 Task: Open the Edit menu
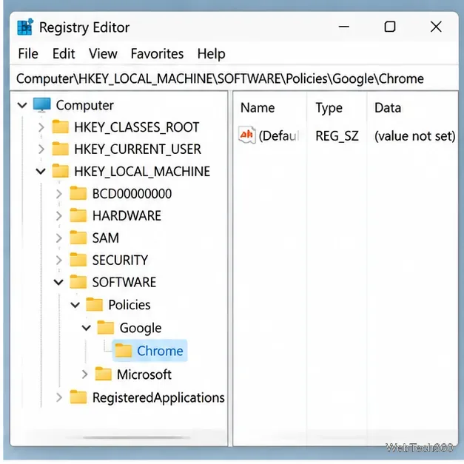(64, 54)
